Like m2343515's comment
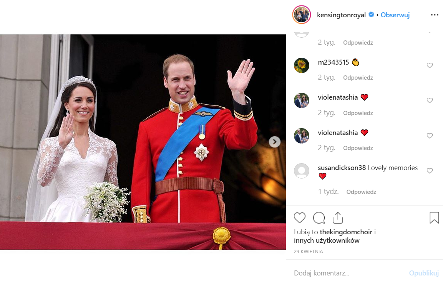The width and height of the screenshot is (443, 282). coord(430,65)
